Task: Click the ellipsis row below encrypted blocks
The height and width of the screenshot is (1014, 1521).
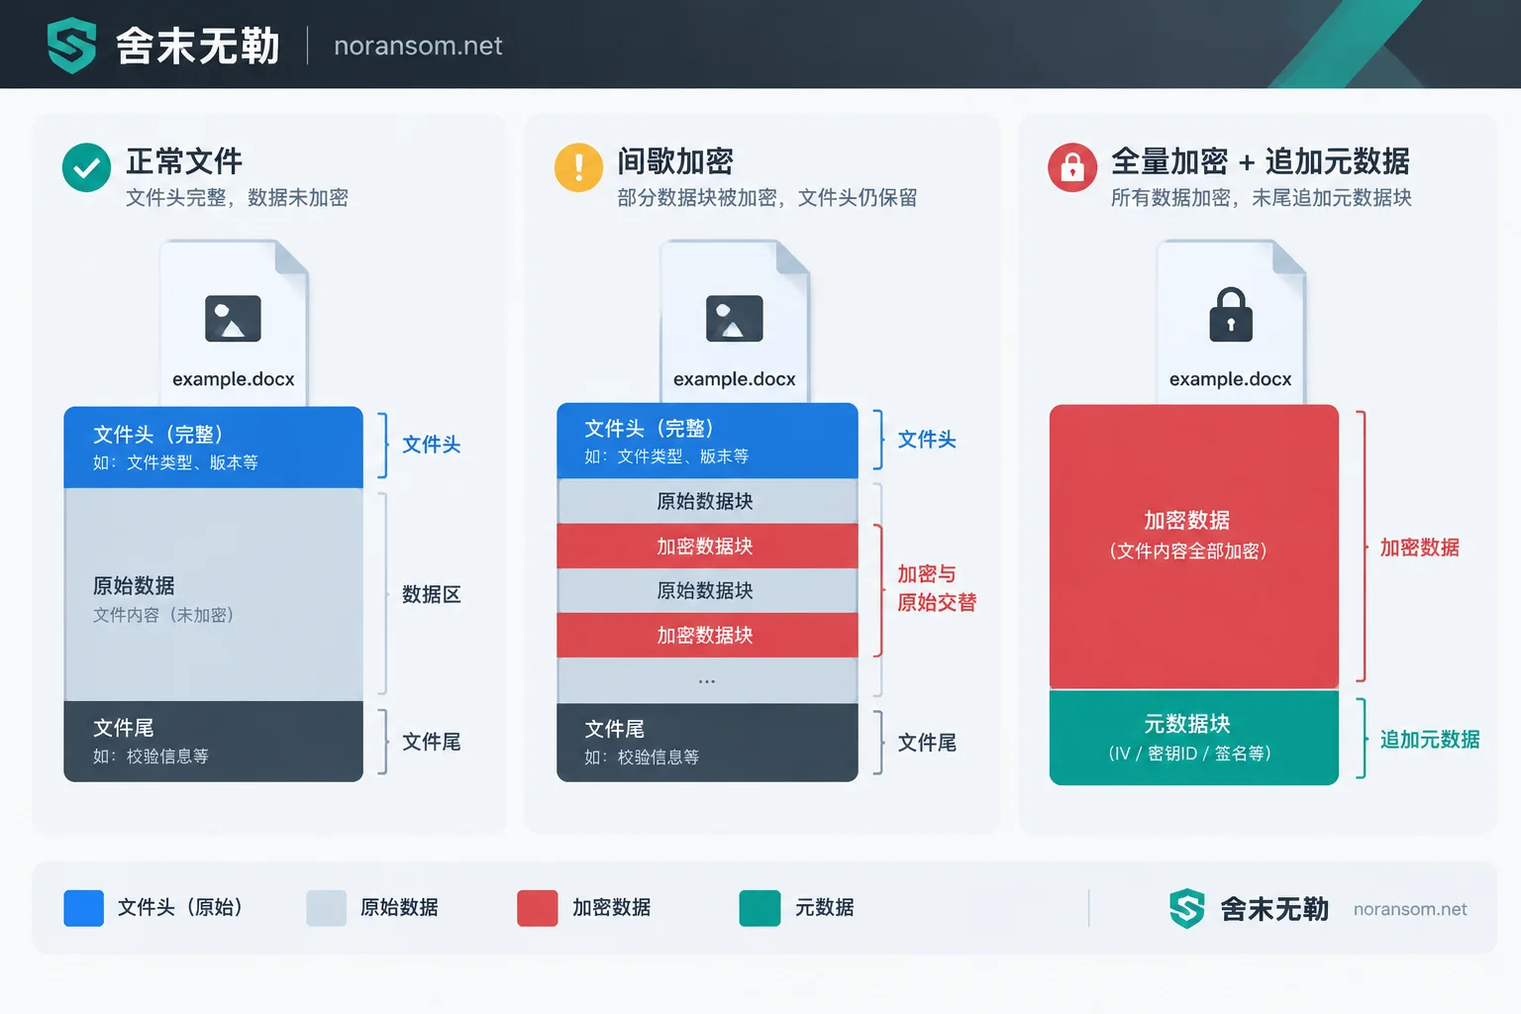Action: click(x=707, y=680)
